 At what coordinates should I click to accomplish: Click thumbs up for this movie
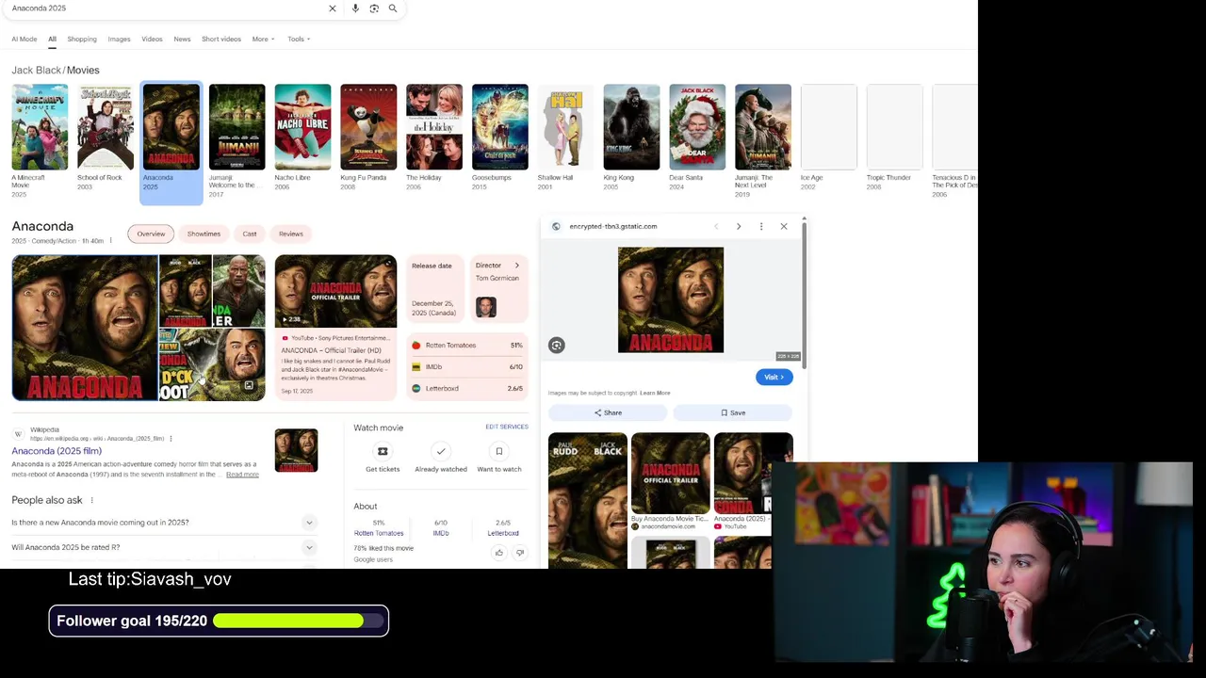[x=499, y=553]
